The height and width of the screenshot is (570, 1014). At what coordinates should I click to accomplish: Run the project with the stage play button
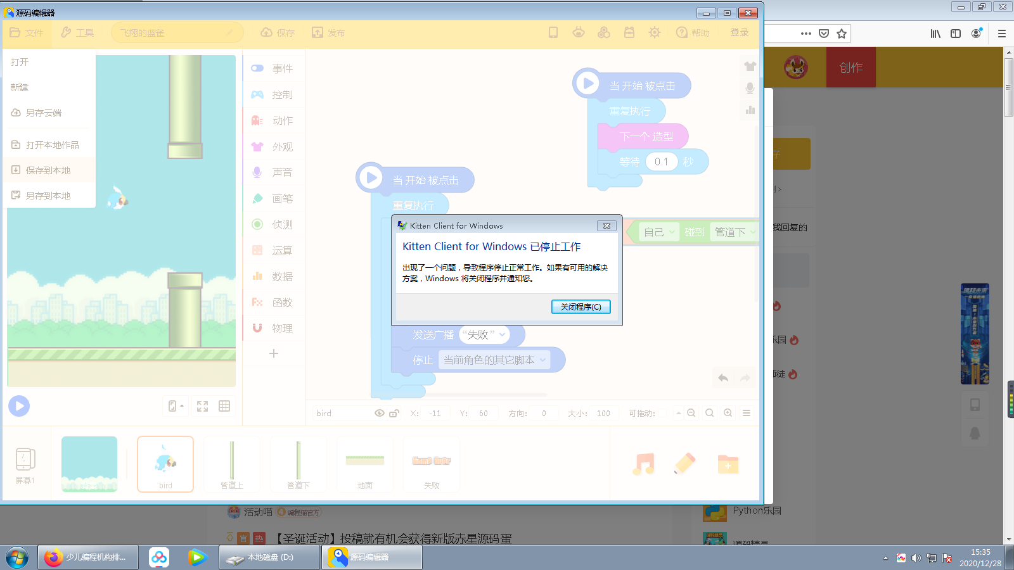point(19,406)
